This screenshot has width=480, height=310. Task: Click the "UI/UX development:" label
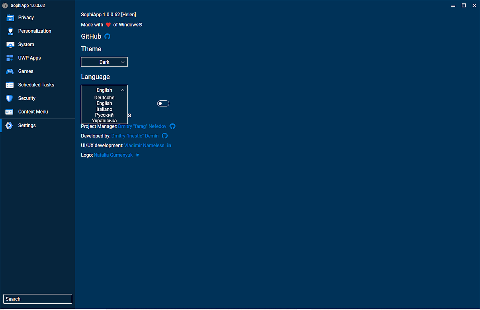(x=102, y=145)
